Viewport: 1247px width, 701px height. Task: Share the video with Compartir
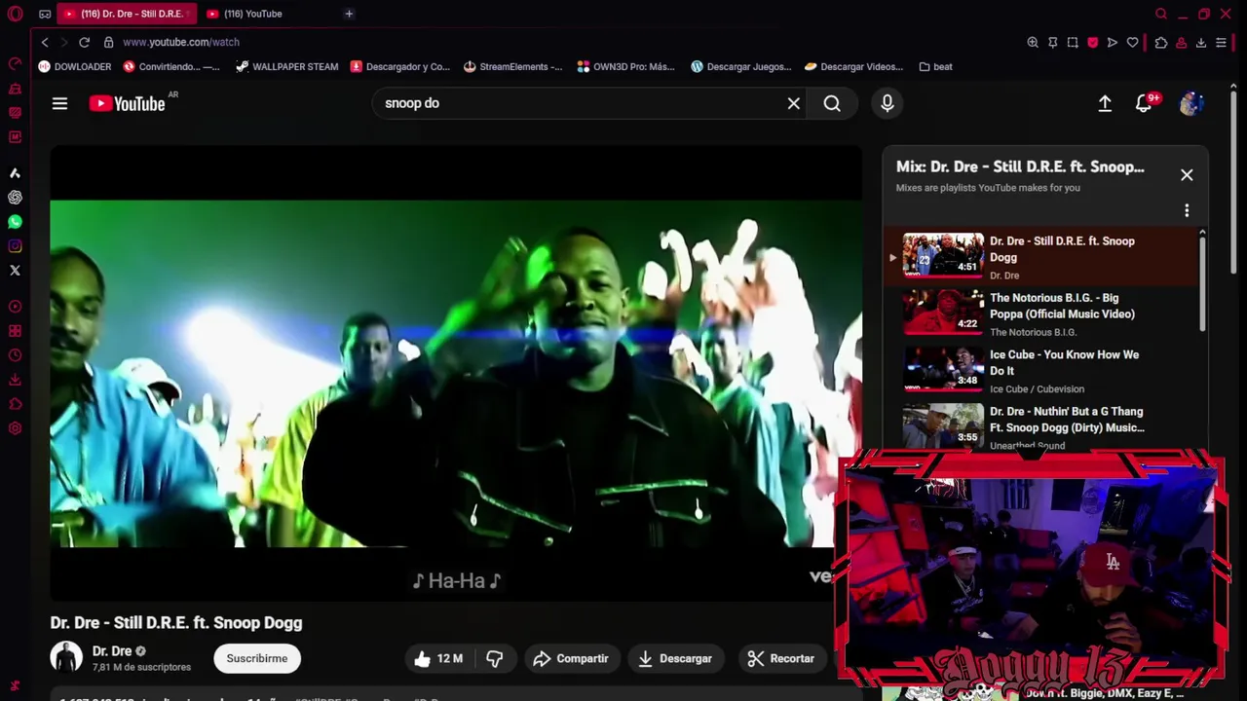(571, 658)
